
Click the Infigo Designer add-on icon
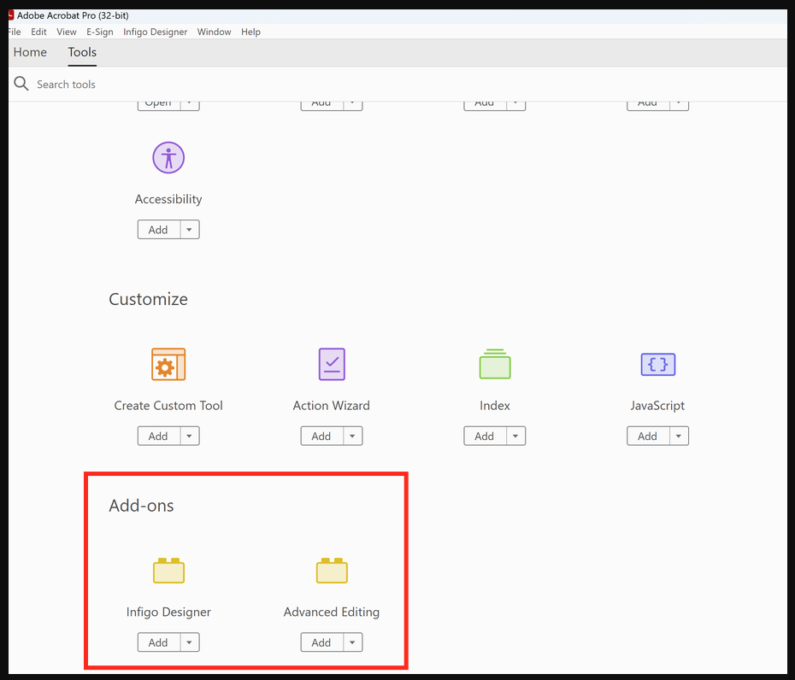click(168, 571)
